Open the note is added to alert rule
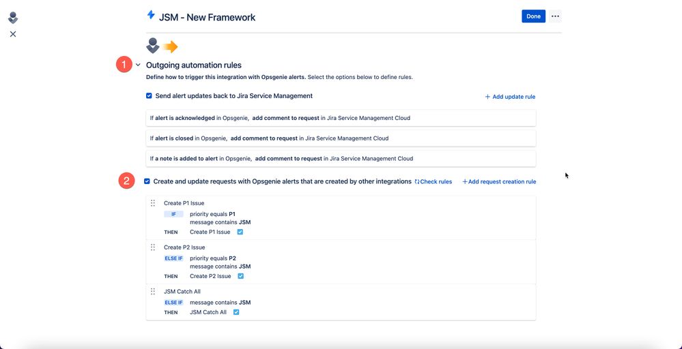Image resolution: width=682 pixels, height=349 pixels. click(341, 159)
